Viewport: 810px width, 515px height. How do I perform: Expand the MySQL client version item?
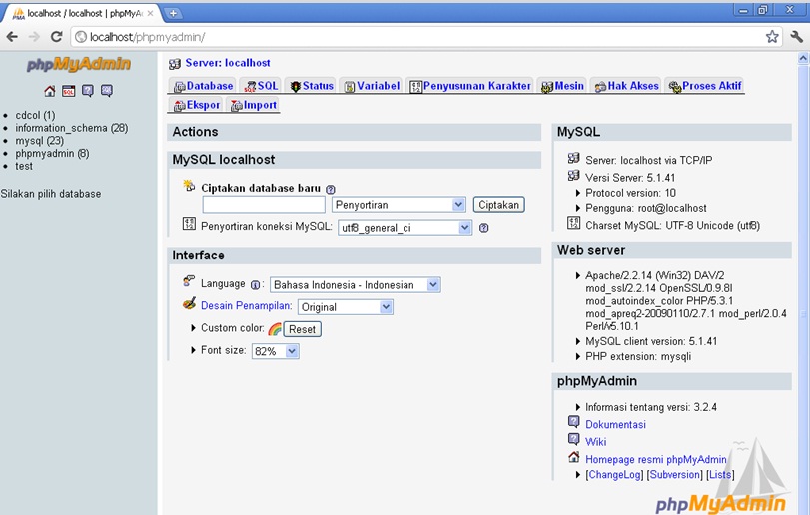click(x=578, y=341)
